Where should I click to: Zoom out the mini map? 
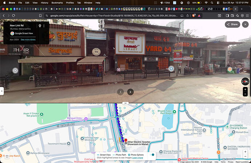coord(245,156)
